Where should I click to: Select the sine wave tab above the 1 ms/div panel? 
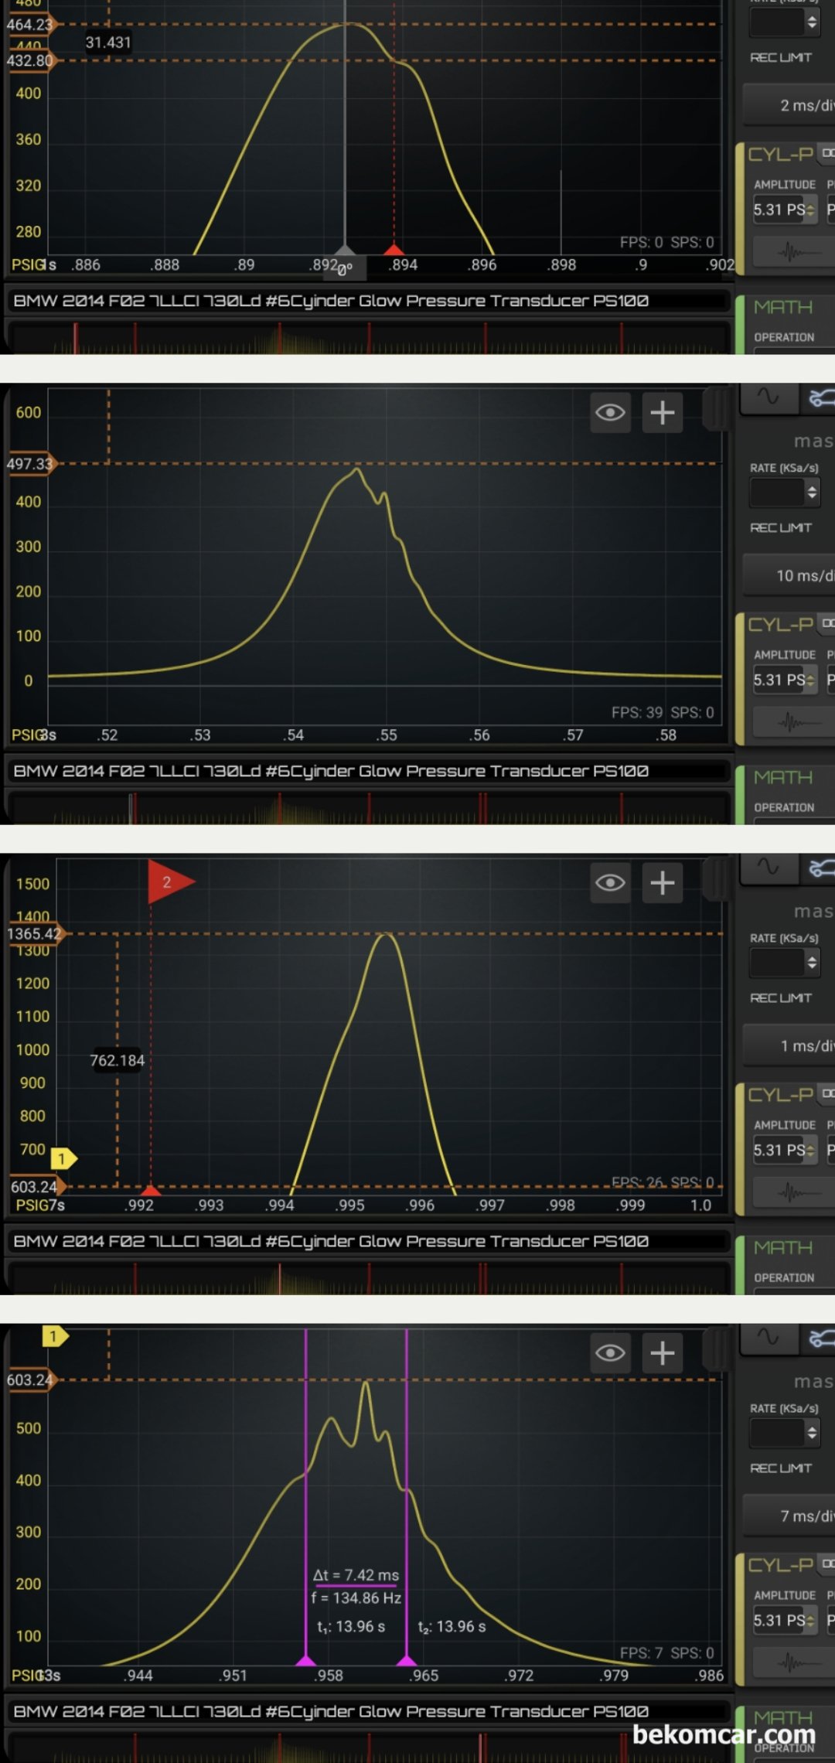click(768, 868)
